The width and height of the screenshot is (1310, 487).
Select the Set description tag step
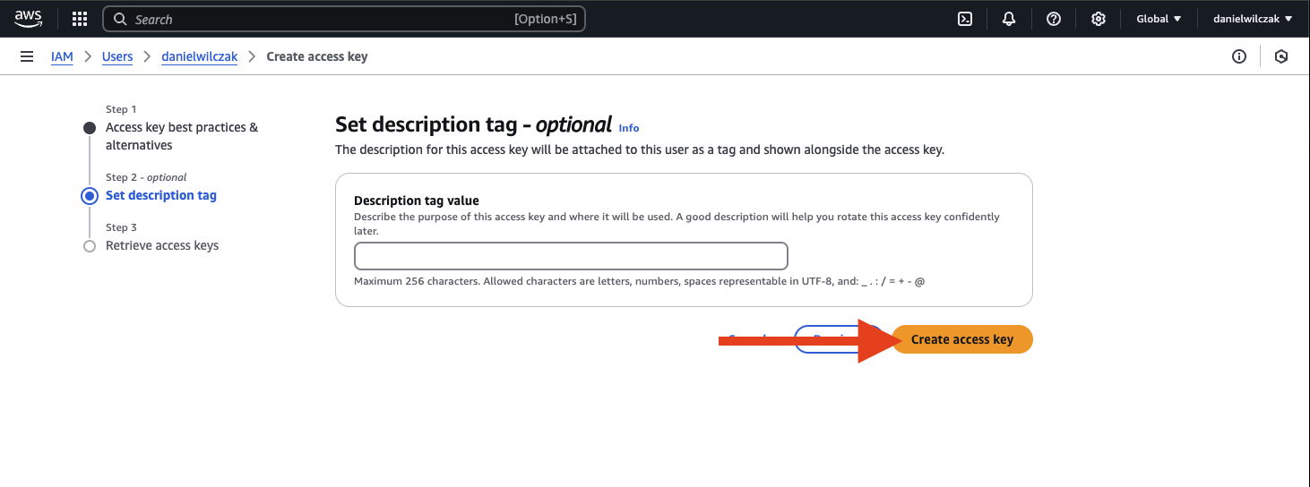tap(161, 195)
